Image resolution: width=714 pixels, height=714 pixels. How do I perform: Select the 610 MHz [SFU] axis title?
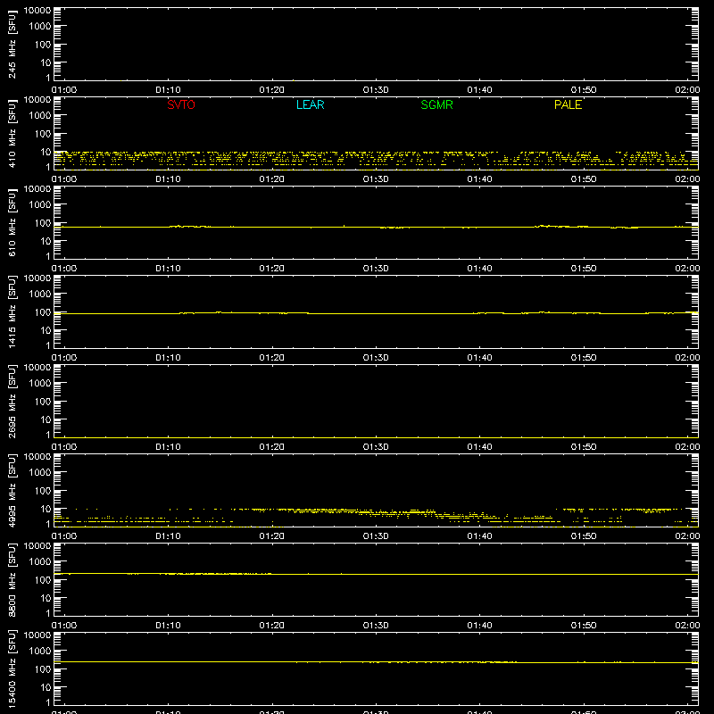pyautogui.click(x=12, y=222)
